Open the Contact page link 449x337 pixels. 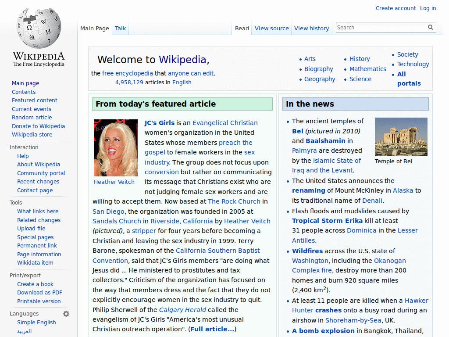[35, 190]
